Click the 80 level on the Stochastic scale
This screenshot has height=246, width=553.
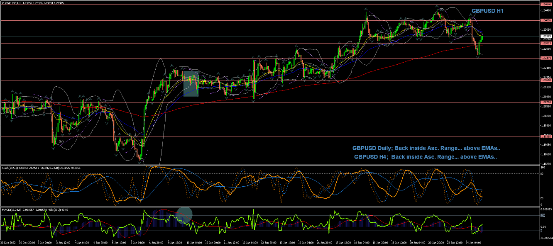point(542,173)
